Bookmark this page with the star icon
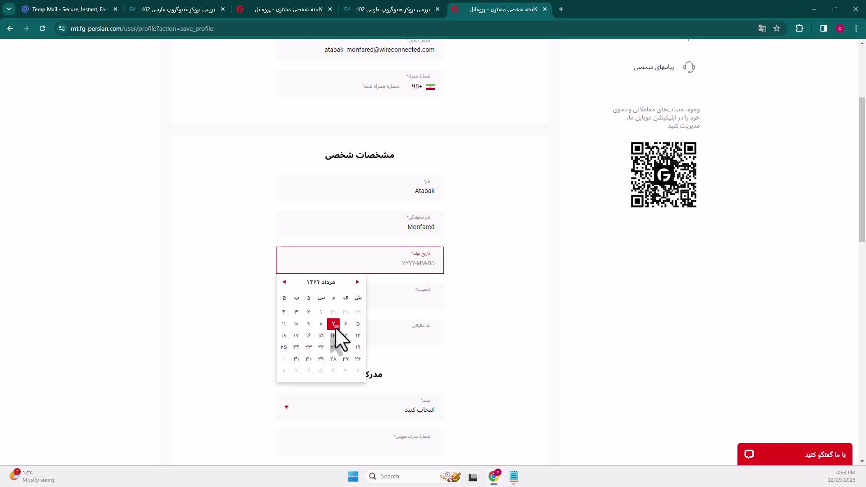 pos(777,28)
